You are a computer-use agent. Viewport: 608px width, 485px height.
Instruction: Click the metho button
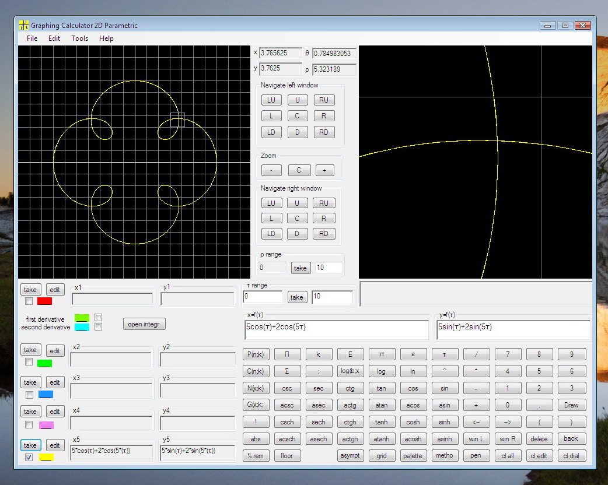point(445,455)
